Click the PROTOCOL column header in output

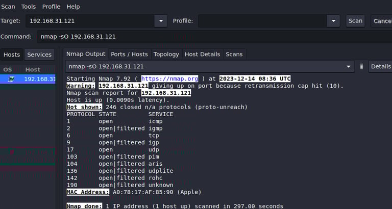[x=81, y=114]
